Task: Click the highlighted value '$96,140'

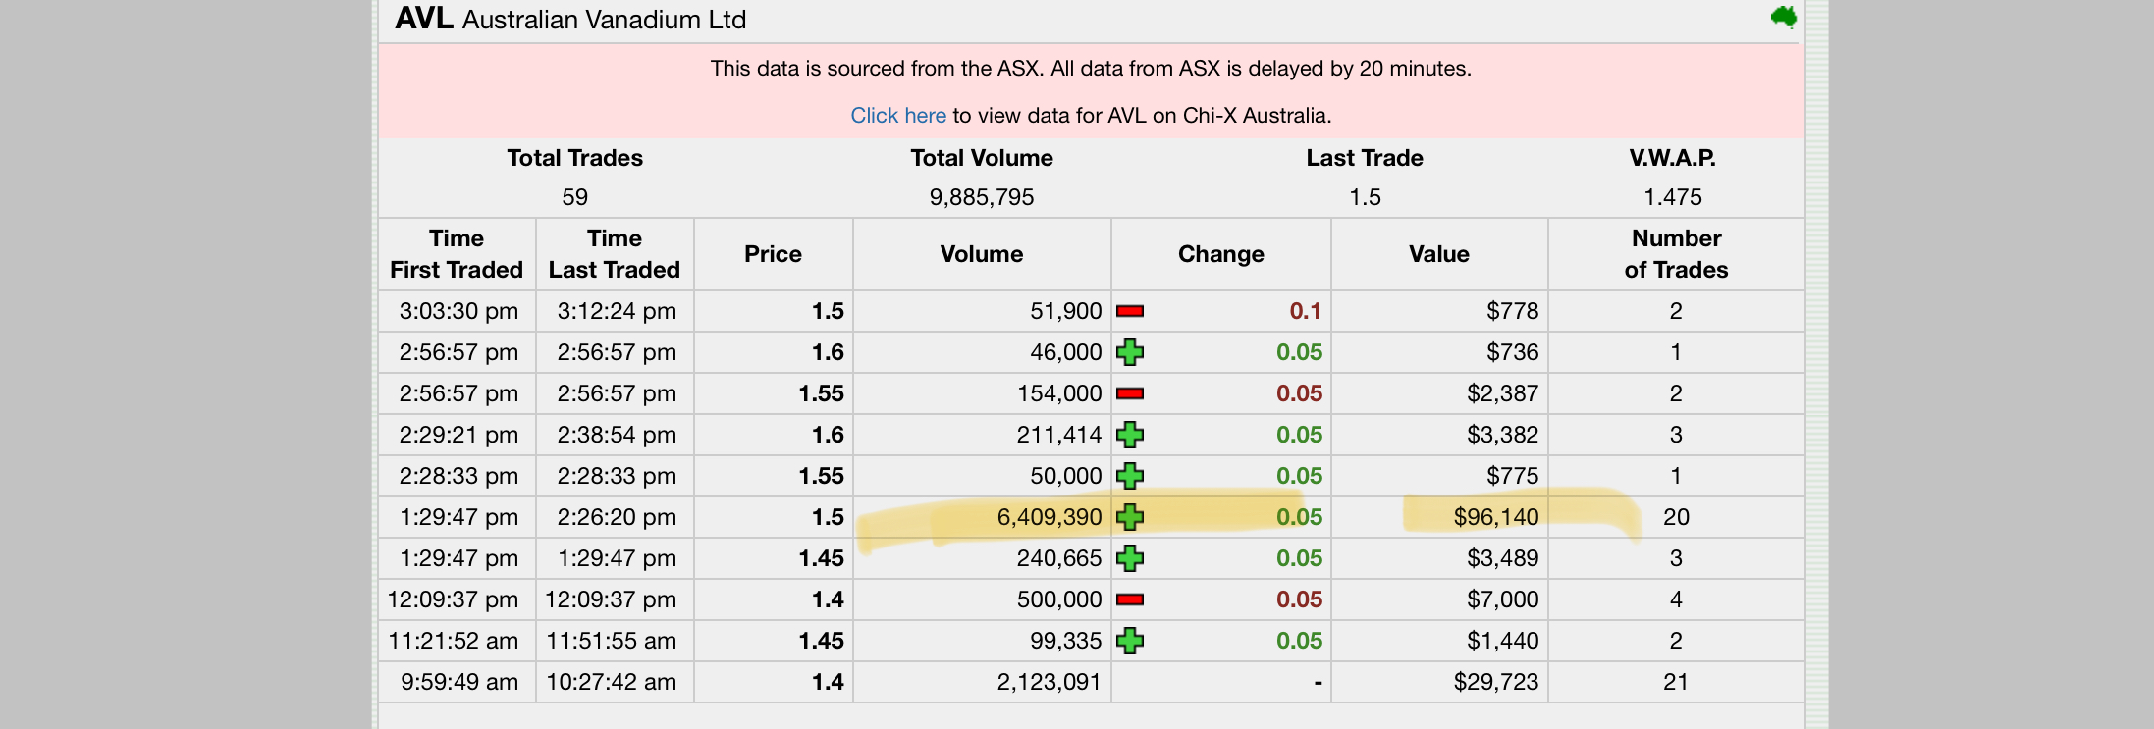Action: tap(1496, 517)
